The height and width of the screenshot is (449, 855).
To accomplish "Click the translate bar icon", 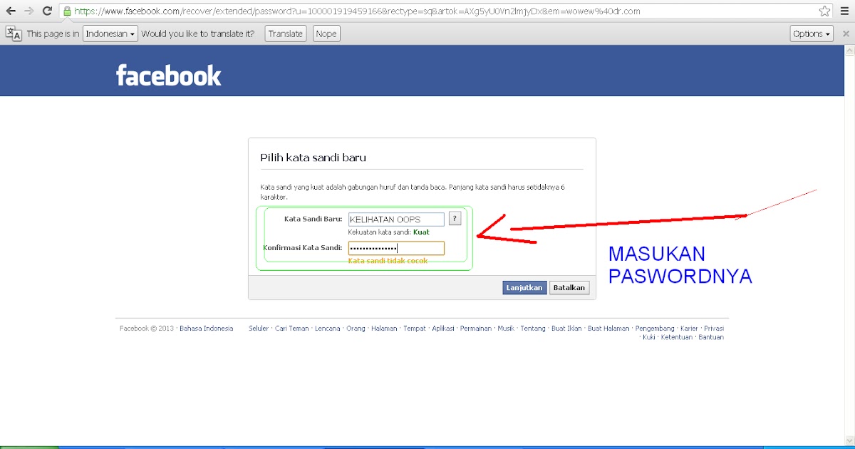I will 14,33.
